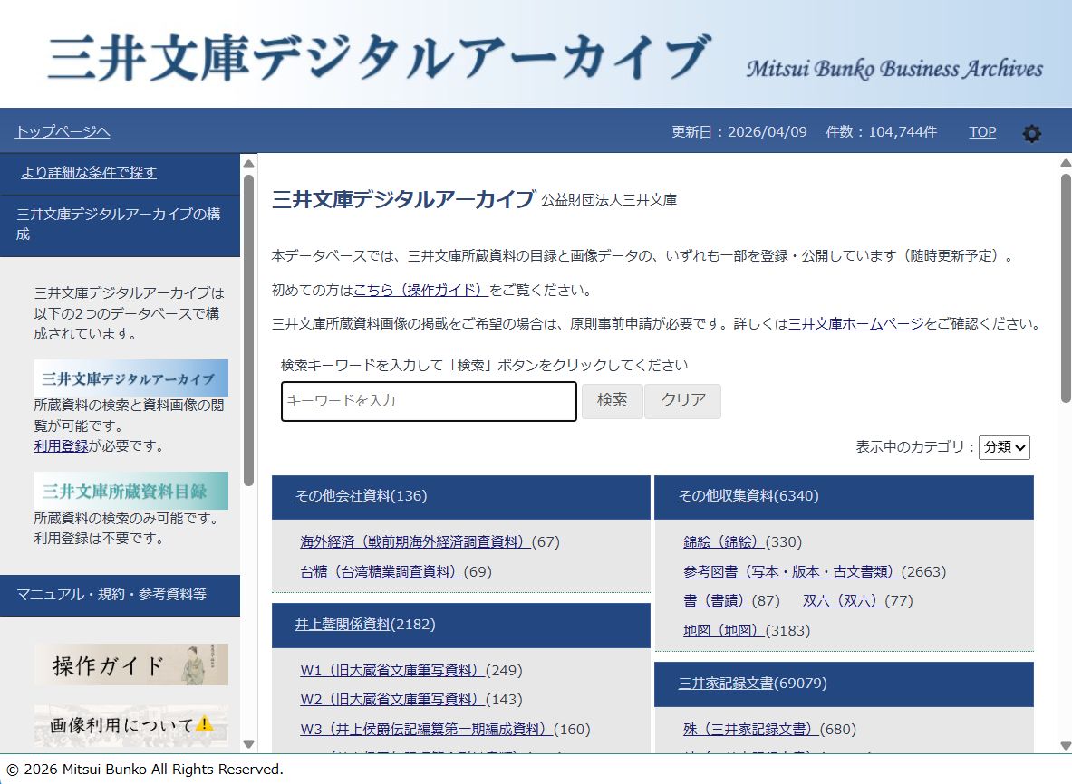Image resolution: width=1072 pixels, height=784 pixels.
Task: Go to トップページへ link
Action: 63,131
